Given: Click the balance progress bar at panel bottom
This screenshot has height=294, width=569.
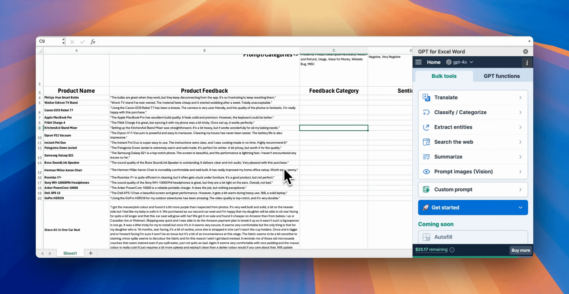Looking at the screenshot, I should tap(473, 257).
